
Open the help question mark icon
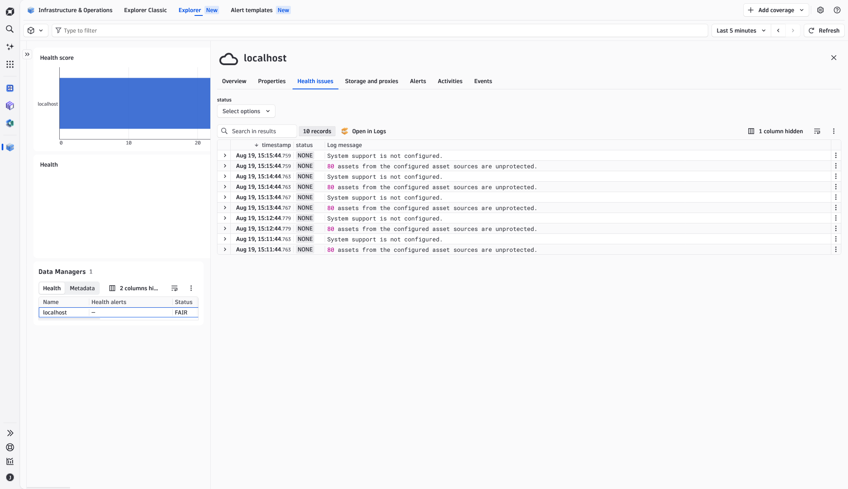pos(837,10)
